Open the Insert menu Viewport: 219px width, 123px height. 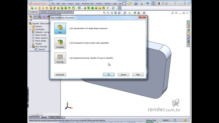[x=70, y=4]
